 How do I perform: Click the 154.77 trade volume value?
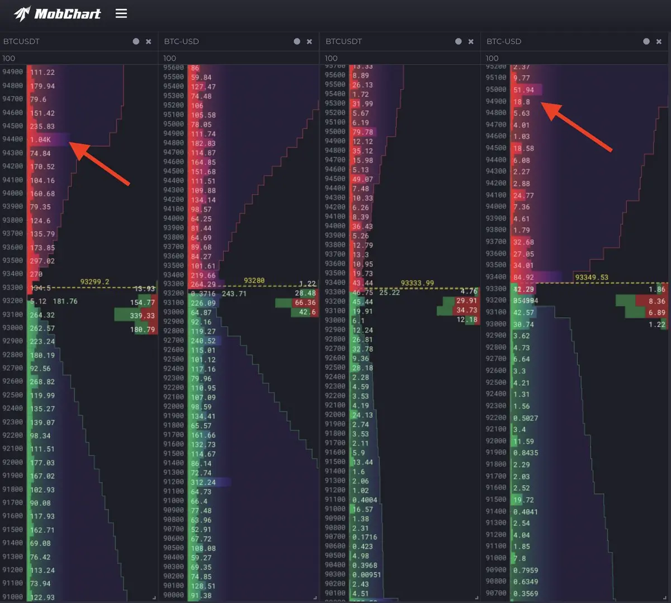[143, 303]
